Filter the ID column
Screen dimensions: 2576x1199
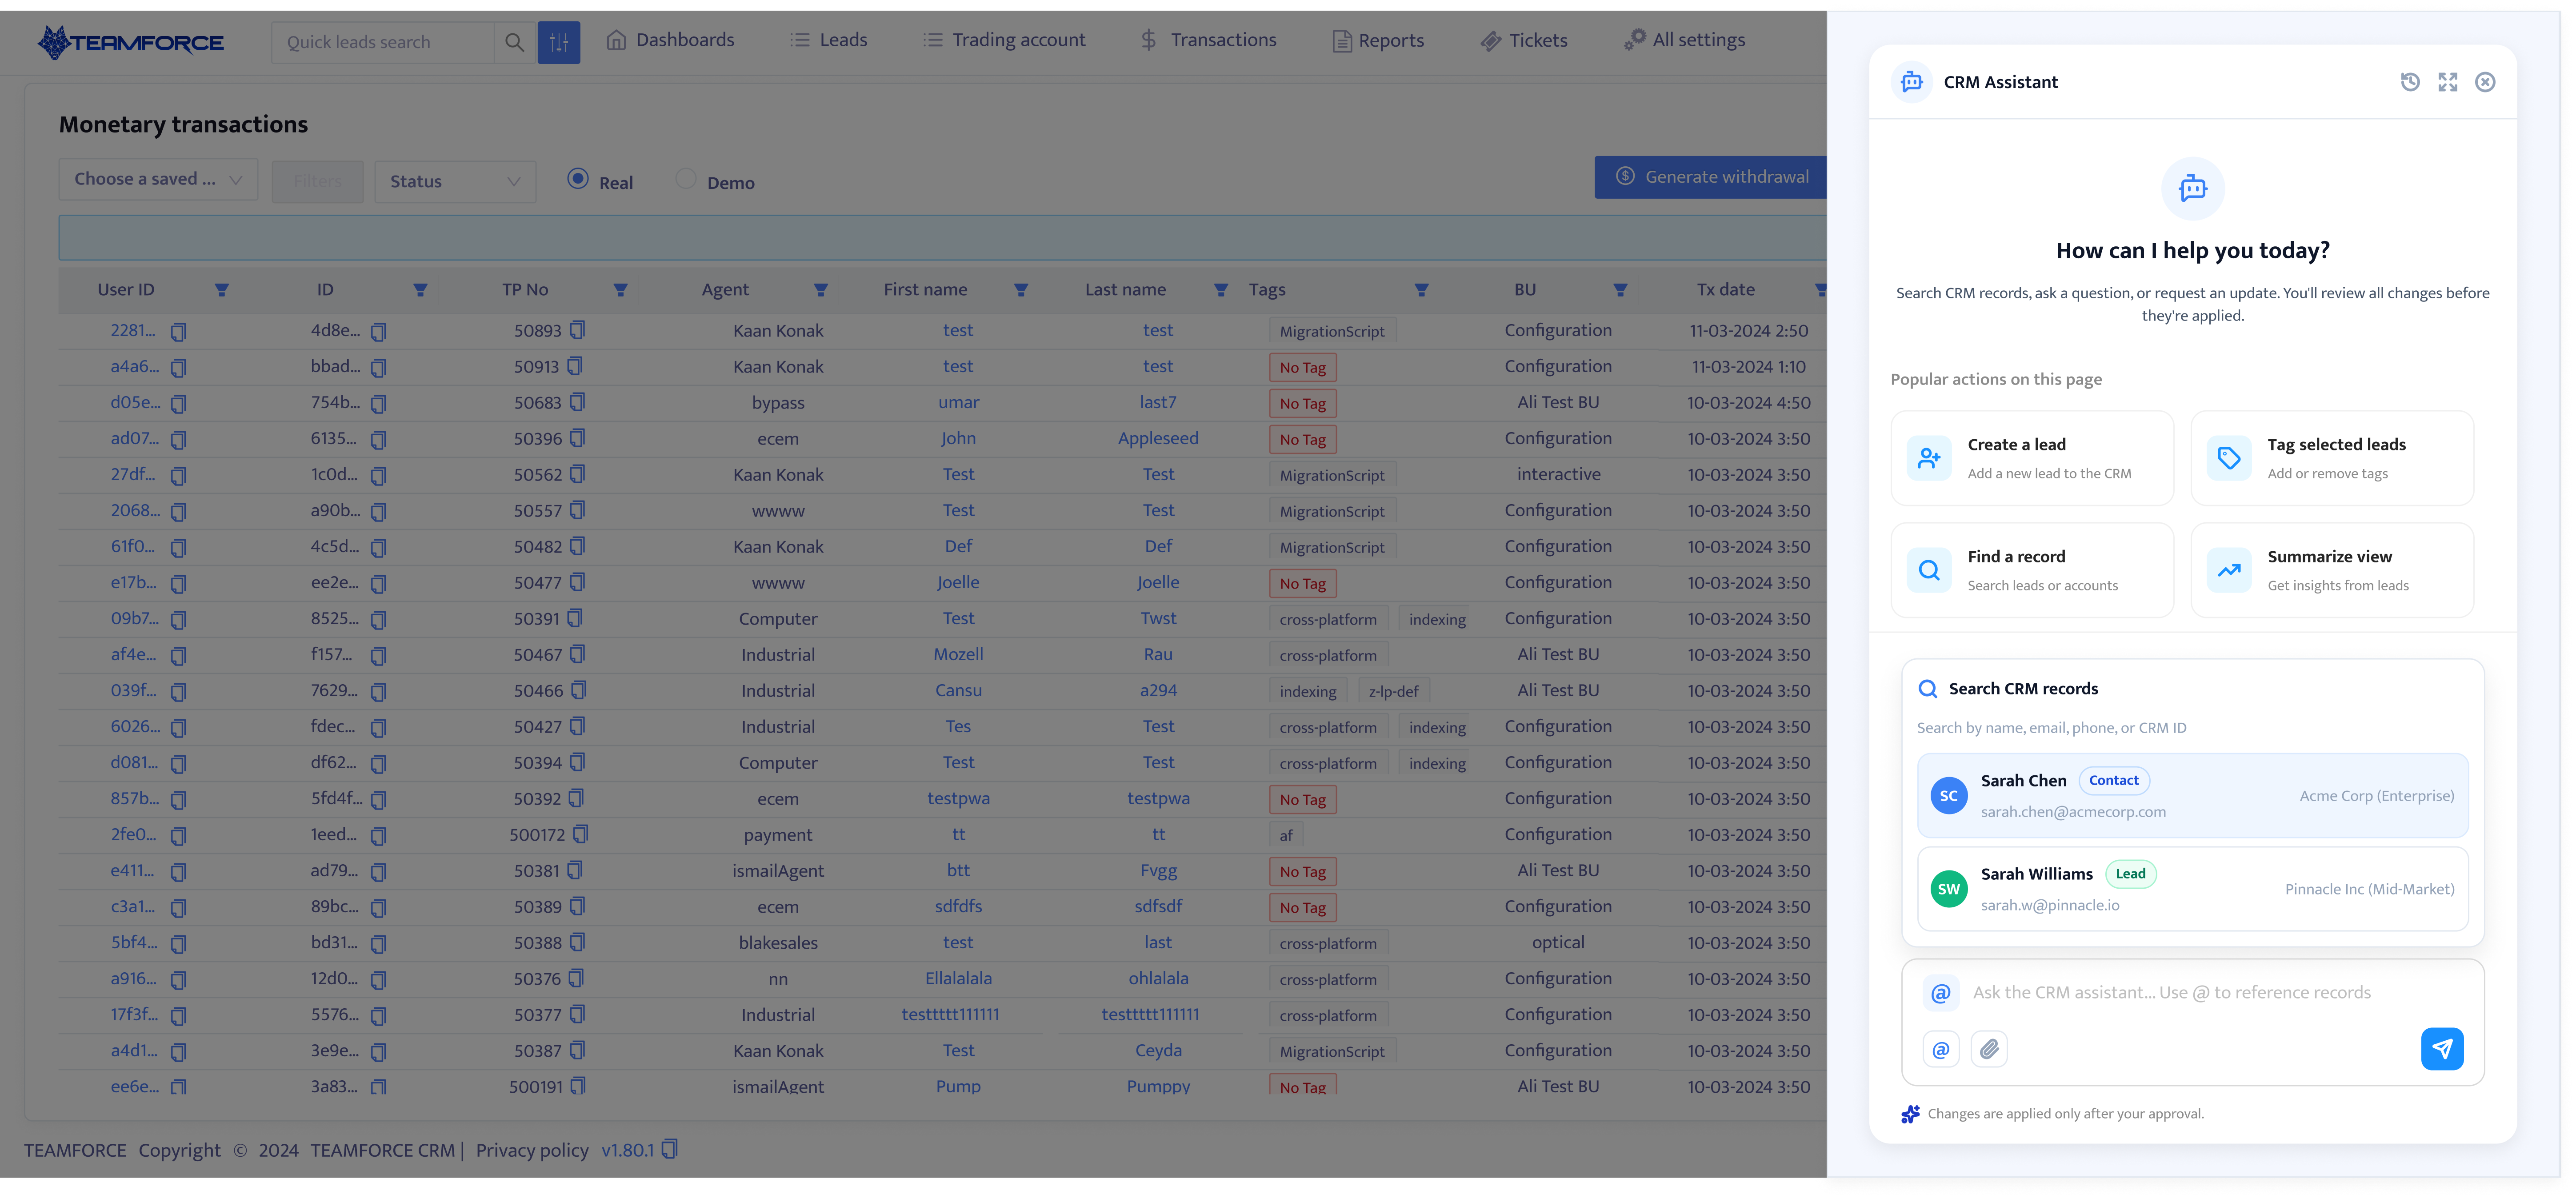tap(420, 290)
